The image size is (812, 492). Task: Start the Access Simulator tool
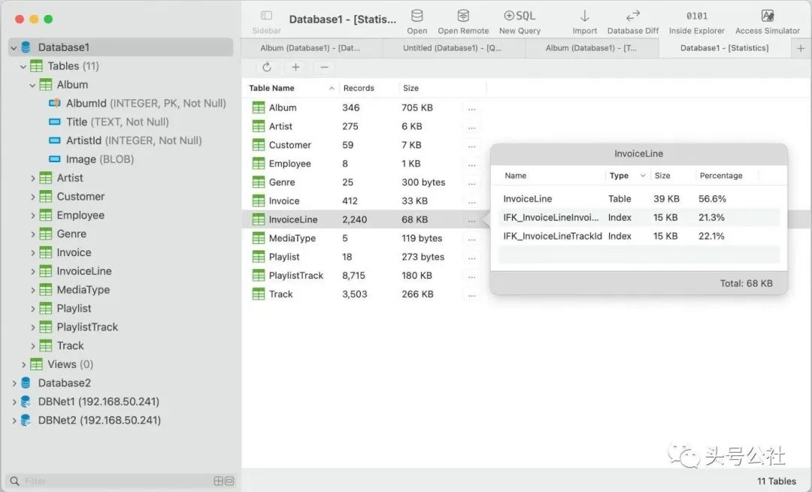[767, 16]
